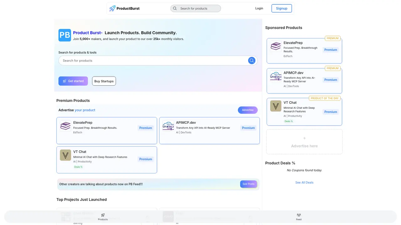This screenshot has width=401, height=225.
Task: Open VT Chat title in Premium Products
Action: click(80, 152)
